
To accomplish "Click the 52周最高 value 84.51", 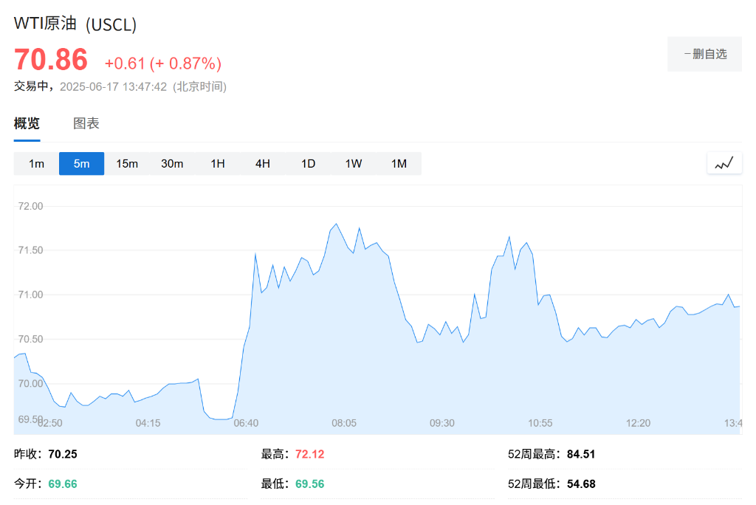I will pos(581,454).
